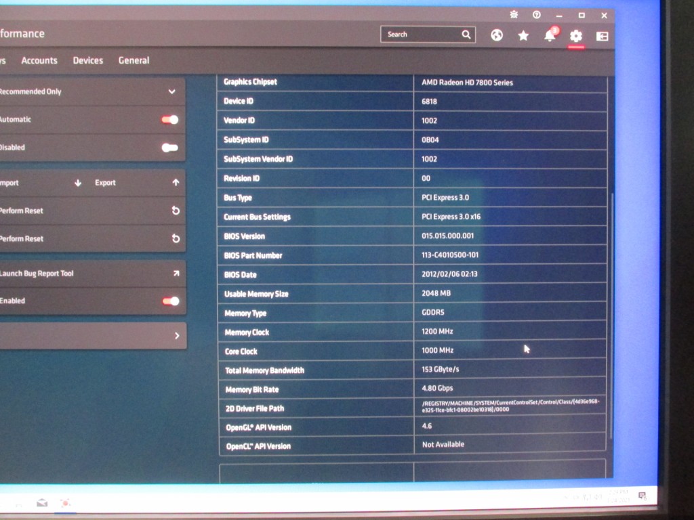
Task: Open the web browser globe icon
Action: (x=497, y=35)
